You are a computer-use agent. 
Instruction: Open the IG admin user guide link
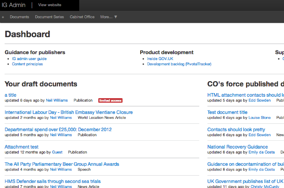click(x=29, y=59)
